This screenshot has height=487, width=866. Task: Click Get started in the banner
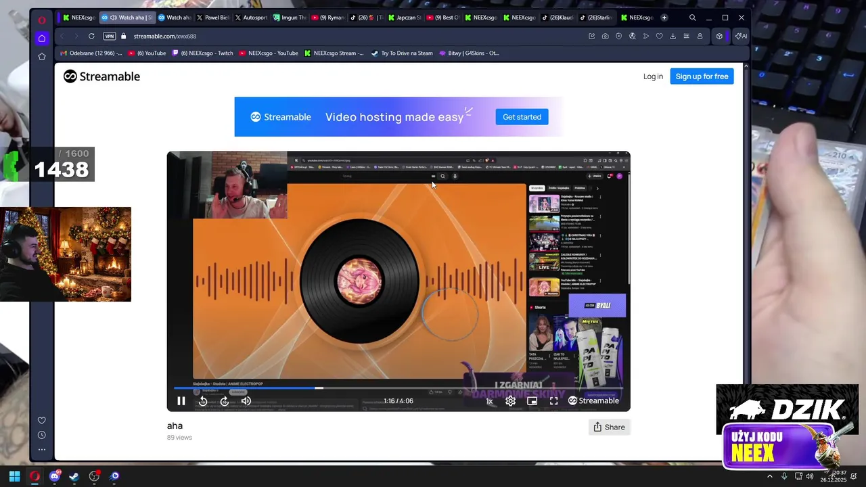522,117
